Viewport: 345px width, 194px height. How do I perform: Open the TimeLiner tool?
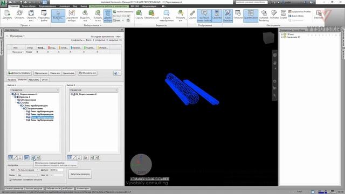pos(238,15)
